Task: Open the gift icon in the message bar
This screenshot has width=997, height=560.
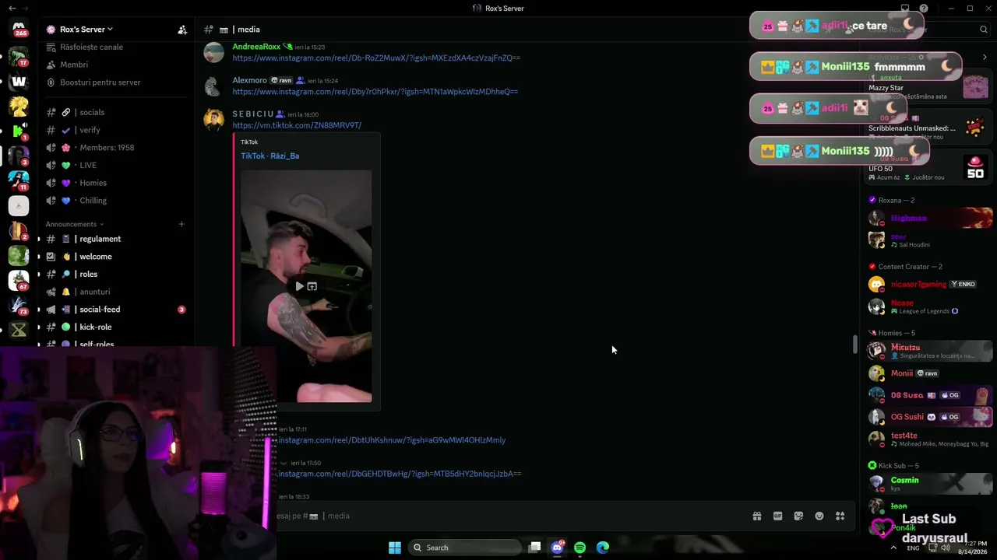Action: click(x=756, y=516)
